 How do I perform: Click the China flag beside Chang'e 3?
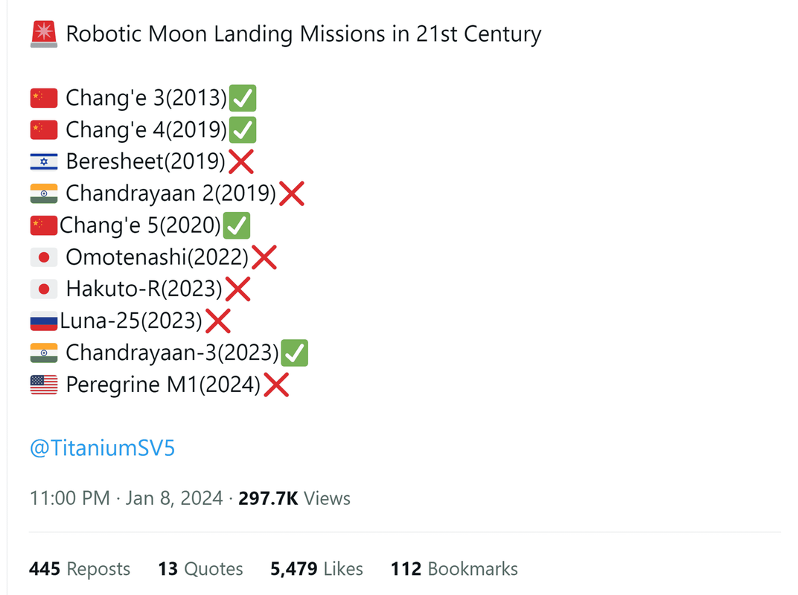click(43, 98)
